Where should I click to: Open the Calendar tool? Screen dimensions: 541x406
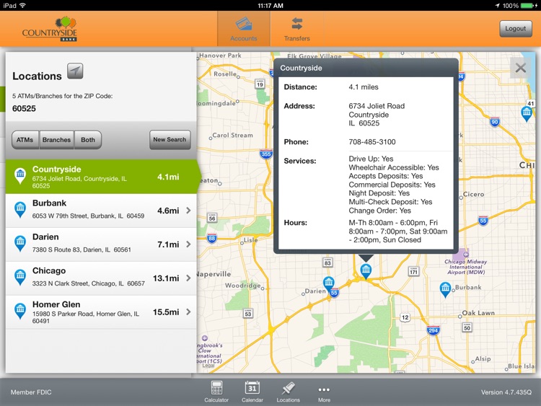pos(252,392)
